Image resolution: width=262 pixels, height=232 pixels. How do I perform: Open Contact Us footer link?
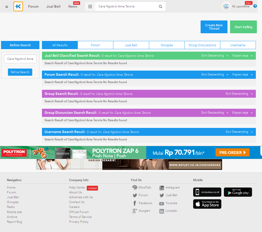tap(77, 202)
